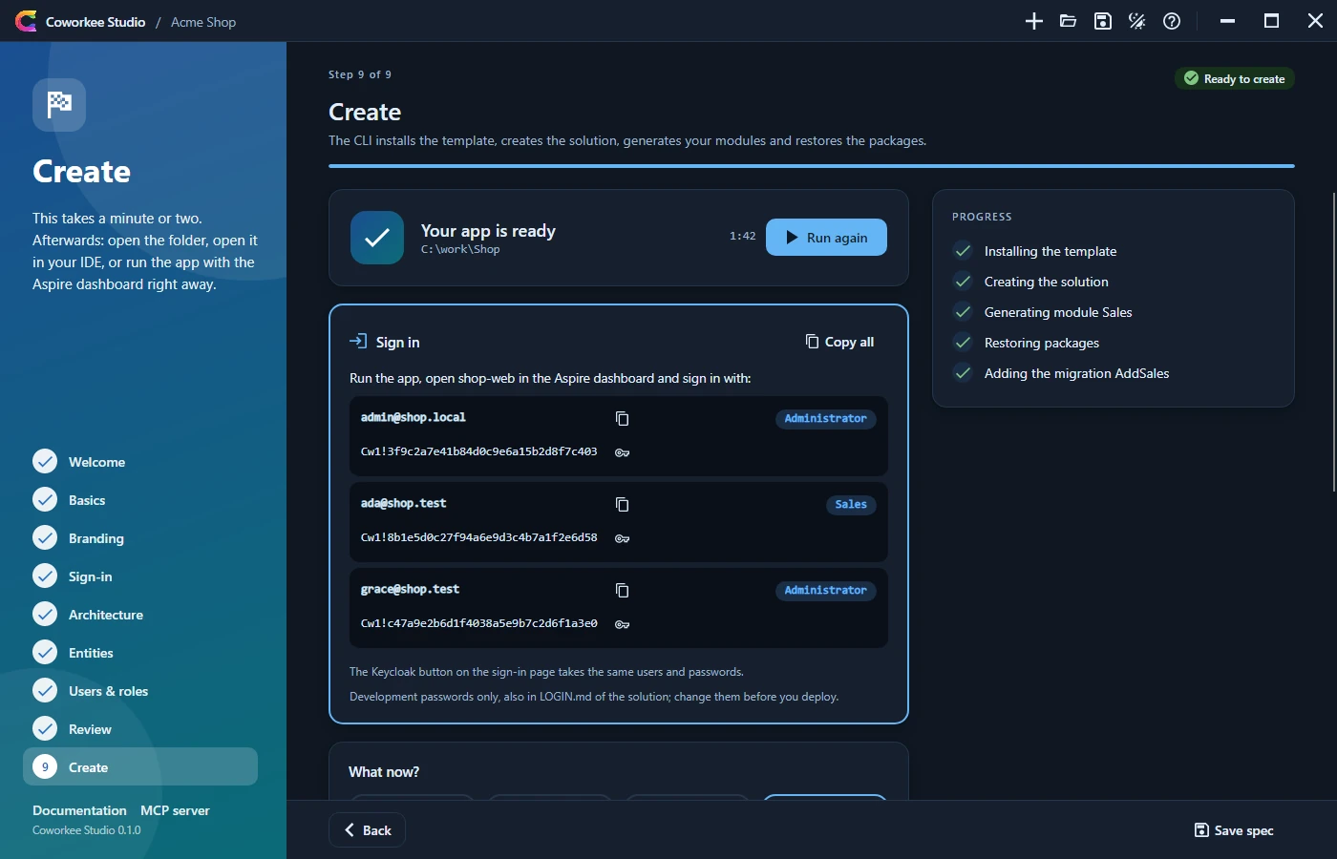Select the Entities step
Image resolution: width=1337 pixels, height=859 pixels.
tap(140, 653)
